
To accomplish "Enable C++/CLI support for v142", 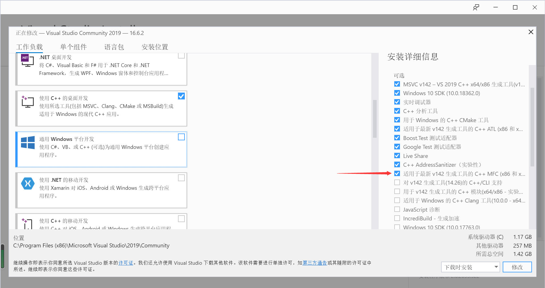I will coord(397,182).
